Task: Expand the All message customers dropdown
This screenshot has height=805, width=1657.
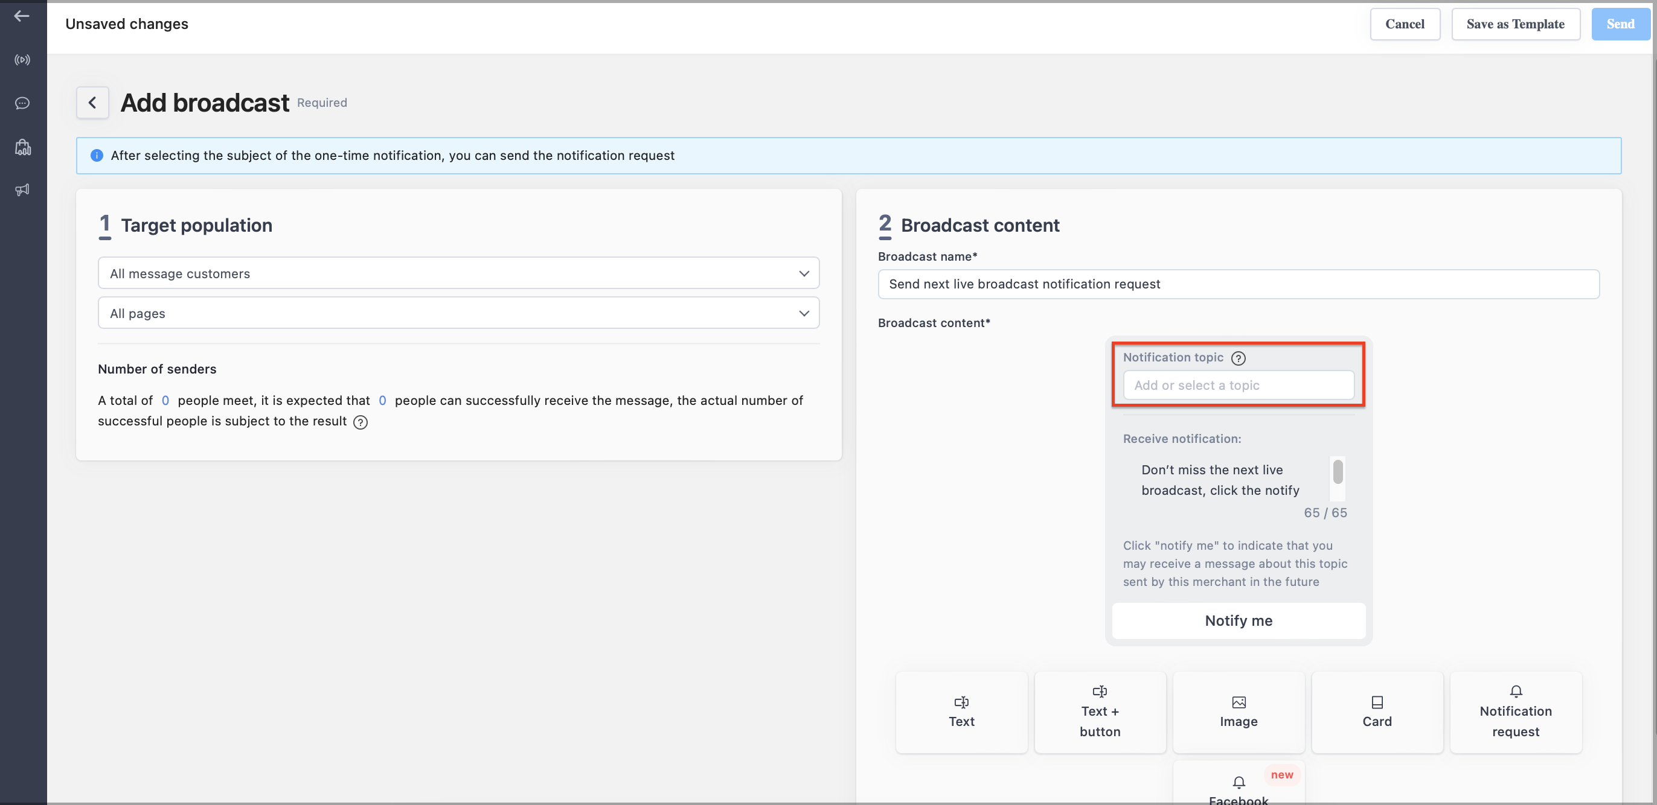Action: point(459,273)
